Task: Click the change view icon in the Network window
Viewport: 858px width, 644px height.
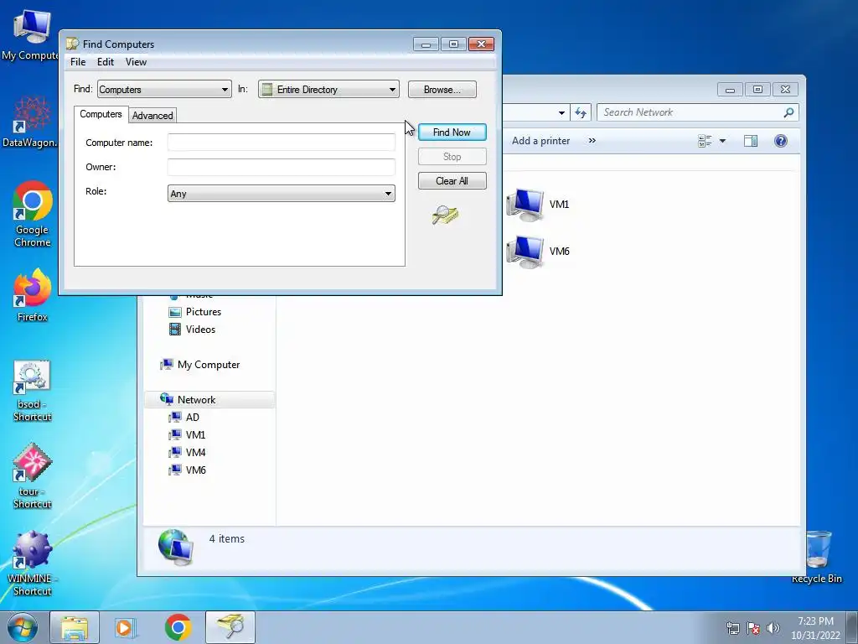Action: pos(705,141)
